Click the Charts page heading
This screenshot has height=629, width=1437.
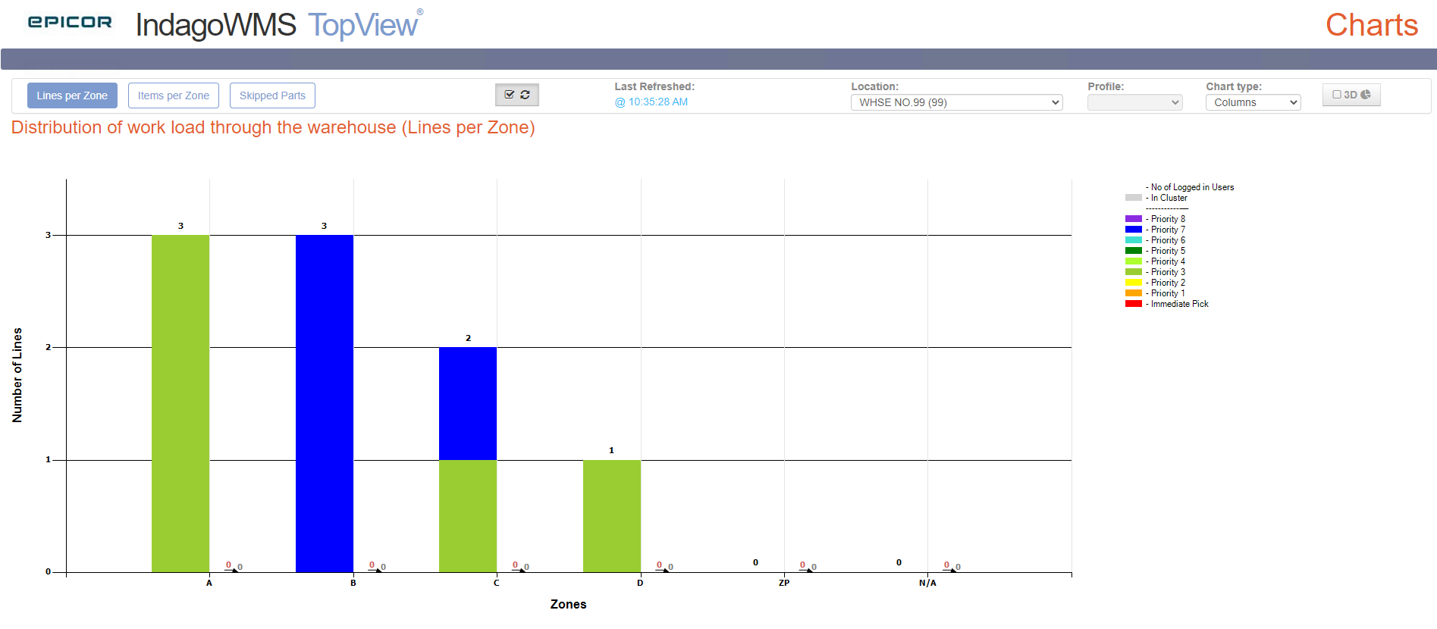[1372, 25]
